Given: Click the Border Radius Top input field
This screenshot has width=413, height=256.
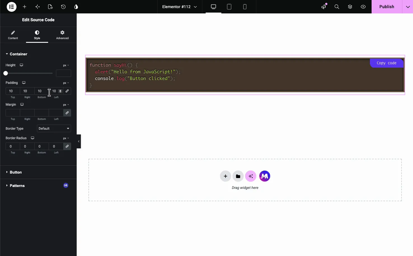Looking at the screenshot, I should tap(13, 146).
